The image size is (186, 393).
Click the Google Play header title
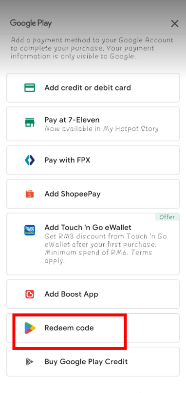(31, 23)
